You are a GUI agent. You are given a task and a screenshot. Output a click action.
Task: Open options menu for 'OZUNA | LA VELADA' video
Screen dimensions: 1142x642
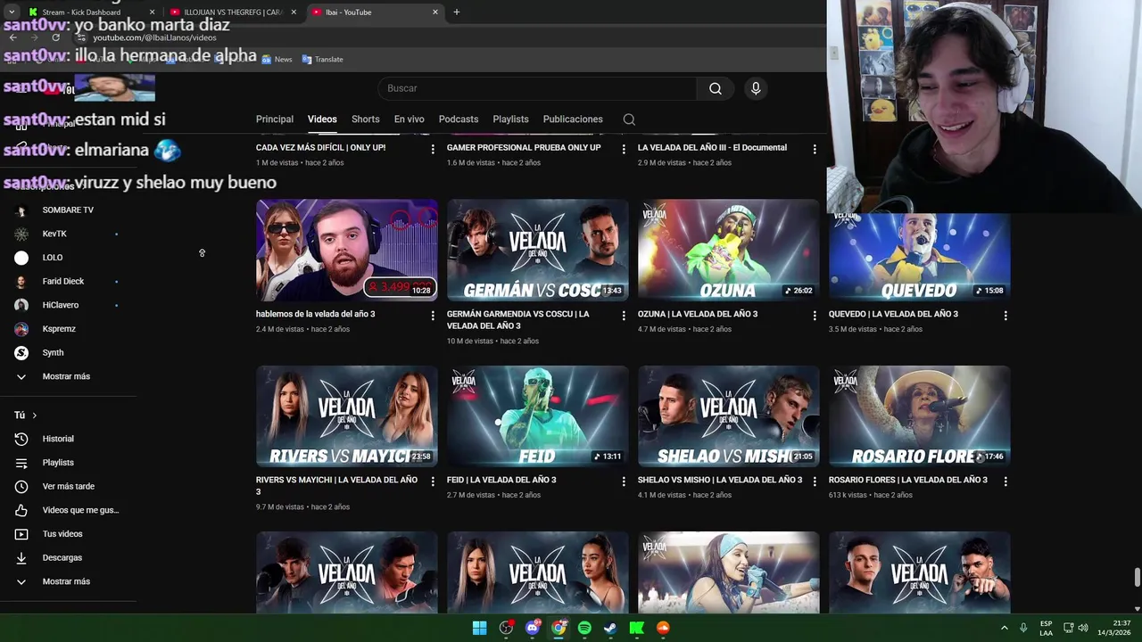tap(815, 316)
